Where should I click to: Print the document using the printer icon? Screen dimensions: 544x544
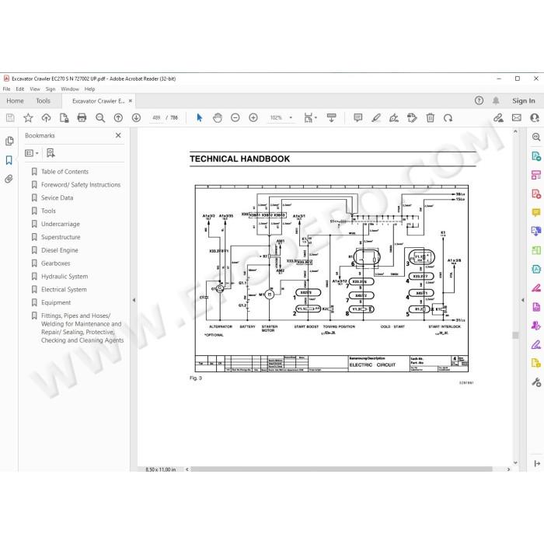[82, 118]
